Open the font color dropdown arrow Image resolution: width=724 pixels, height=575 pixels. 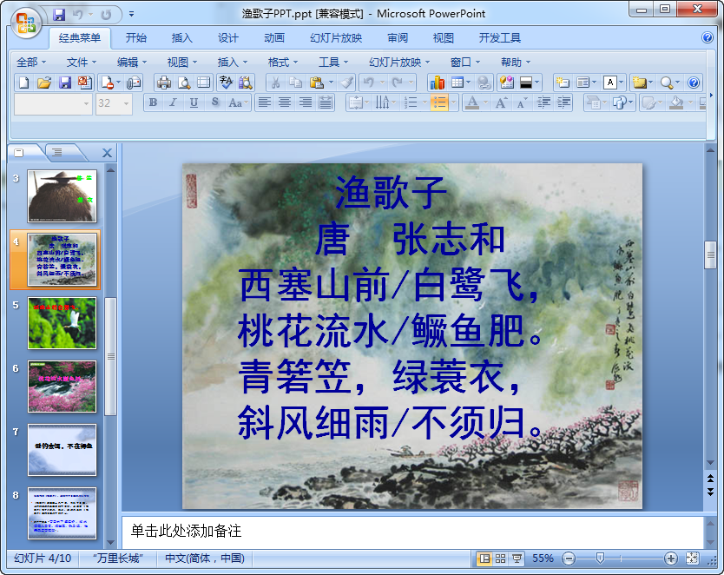[485, 102]
